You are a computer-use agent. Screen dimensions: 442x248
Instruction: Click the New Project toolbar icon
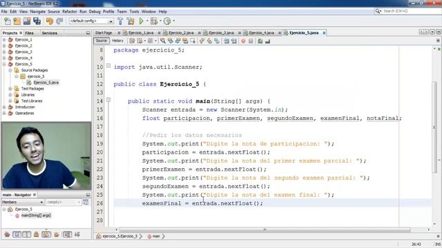click(17, 21)
